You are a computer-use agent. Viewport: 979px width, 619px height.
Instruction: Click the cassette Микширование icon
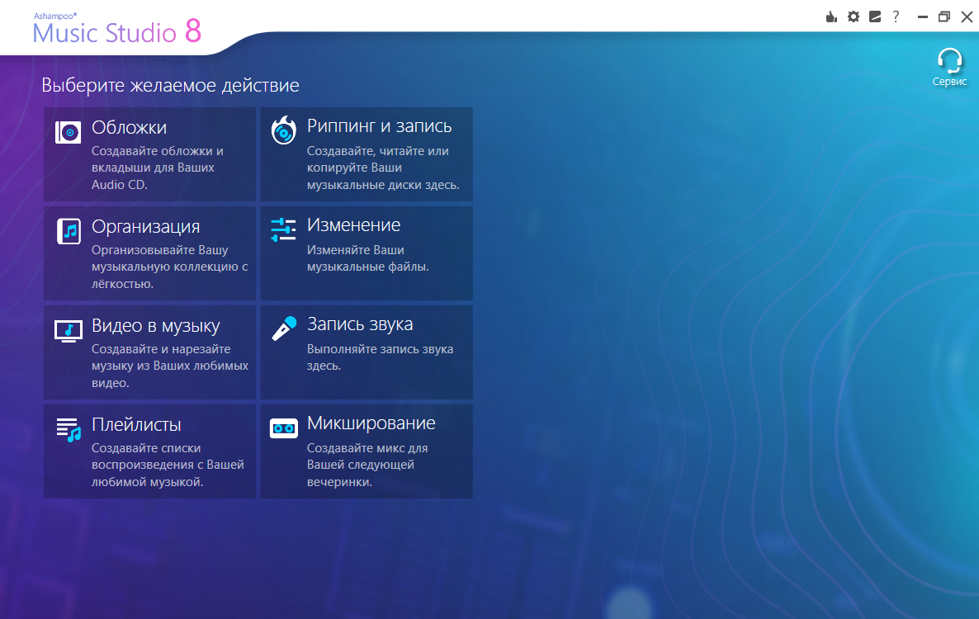[283, 428]
